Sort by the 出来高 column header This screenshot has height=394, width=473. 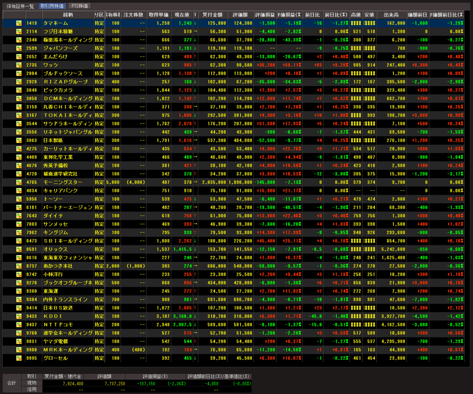[391, 15]
